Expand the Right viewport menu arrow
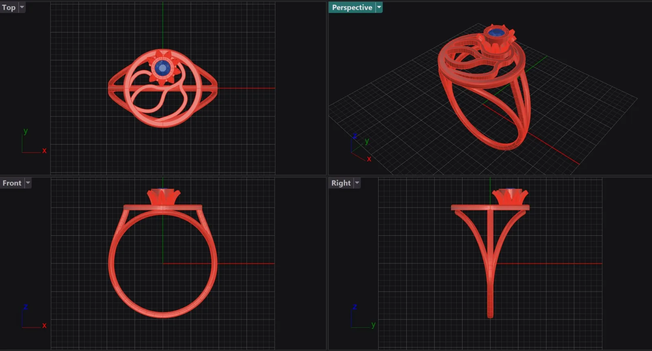Image resolution: width=652 pixels, height=351 pixels. [357, 183]
